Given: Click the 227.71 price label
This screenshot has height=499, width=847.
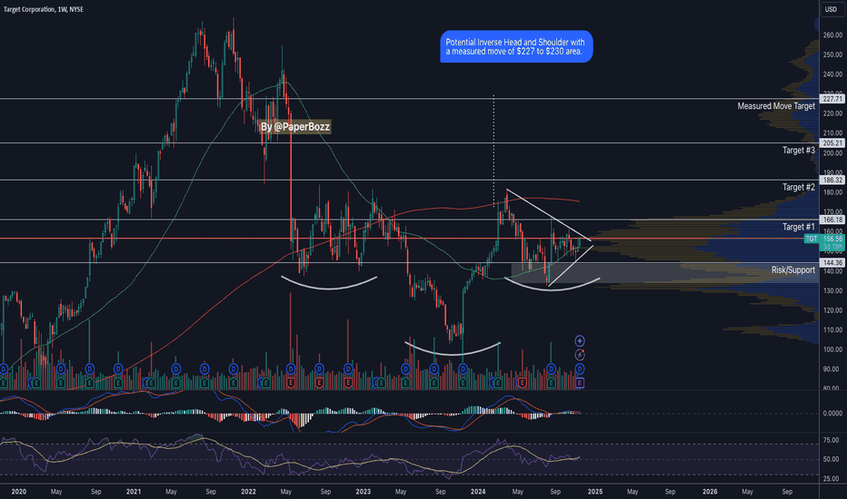Looking at the screenshot, I should 832,99.
